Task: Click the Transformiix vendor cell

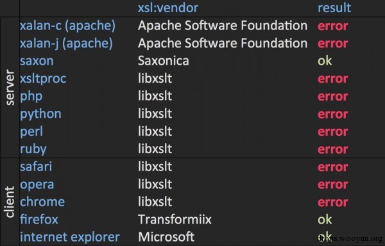Action: (175, 220)
